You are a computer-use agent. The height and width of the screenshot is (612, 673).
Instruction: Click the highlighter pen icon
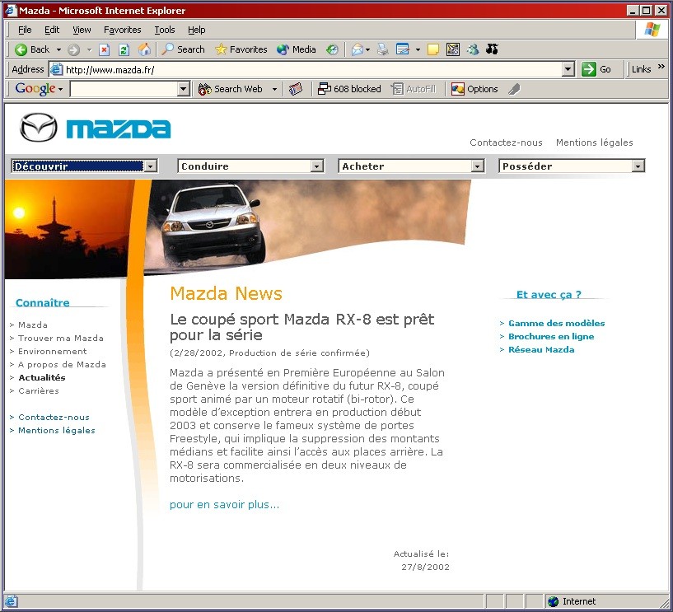pos(514,89)
